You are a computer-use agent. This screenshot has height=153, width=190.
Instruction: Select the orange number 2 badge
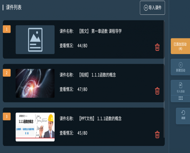pyautogui.click(x=7, y=73)
